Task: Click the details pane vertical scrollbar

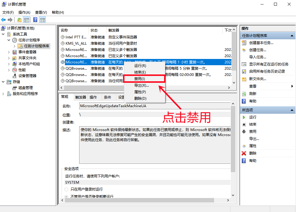Action: coord(233,149)
